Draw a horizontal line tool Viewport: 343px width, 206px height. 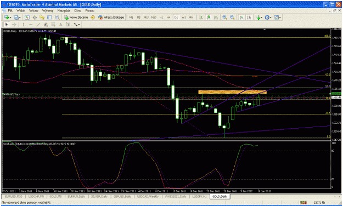coord(31,25)
